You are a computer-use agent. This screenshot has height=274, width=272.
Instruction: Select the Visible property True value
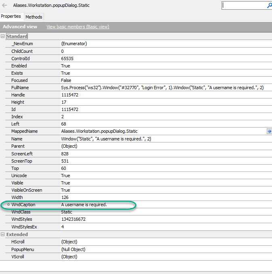pyautogui.click(x=65, y=183)
